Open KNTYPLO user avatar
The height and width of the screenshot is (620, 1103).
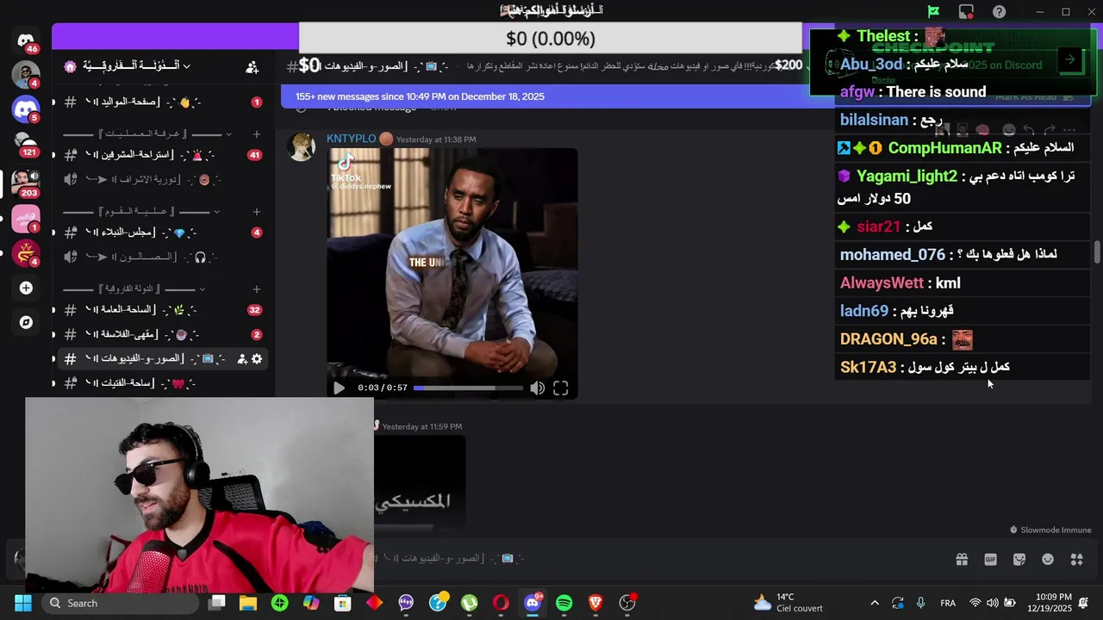pos(302,146)
